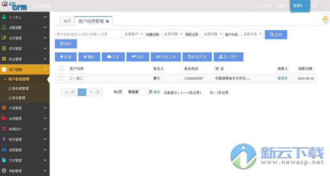
Task: Click the 客户管理 users icon
Action: [x=4, y=69]
